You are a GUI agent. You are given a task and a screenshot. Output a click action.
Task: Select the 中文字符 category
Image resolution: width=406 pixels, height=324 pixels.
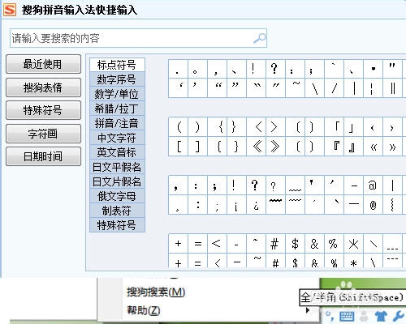[x=117, y=138]
